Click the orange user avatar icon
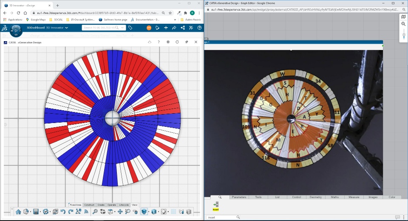408x221 pixels. (149, 28)
